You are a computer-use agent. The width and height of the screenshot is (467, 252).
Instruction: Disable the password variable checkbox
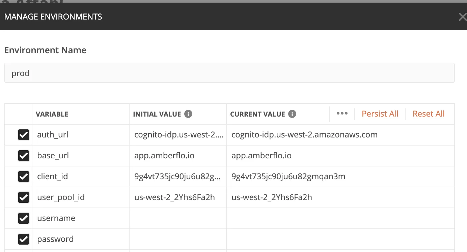tap(23, 239)
